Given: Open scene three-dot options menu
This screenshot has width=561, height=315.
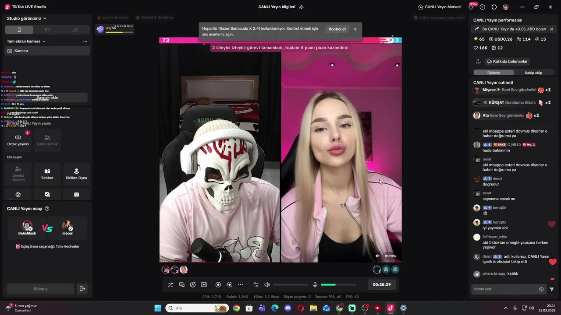Looking at the screenshot, I should click(85, 41).
